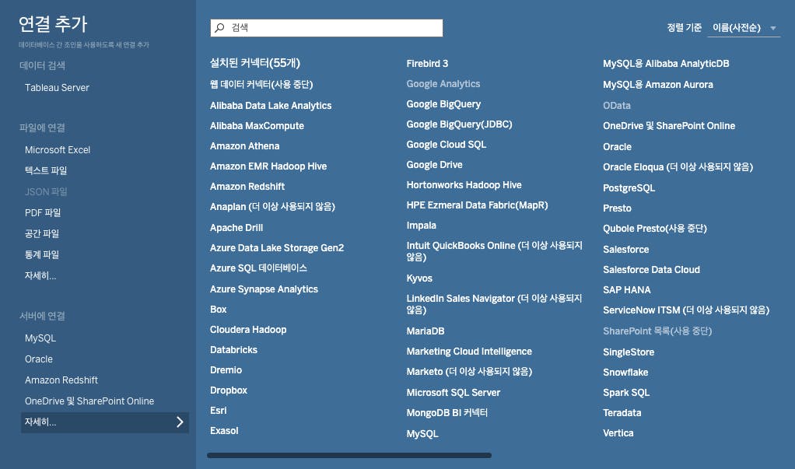Select Databricks connector
Viewport: 795px width, 469px height.
(233, 350)
